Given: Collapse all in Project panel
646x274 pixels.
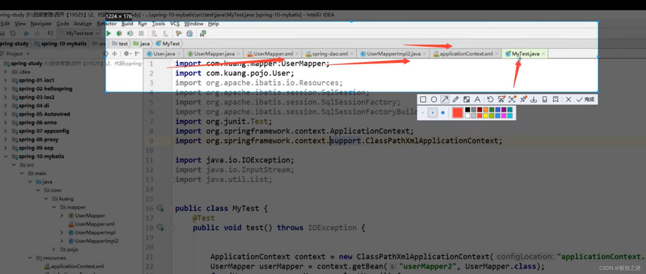Looking at the screenshot, I should (115, 53).
